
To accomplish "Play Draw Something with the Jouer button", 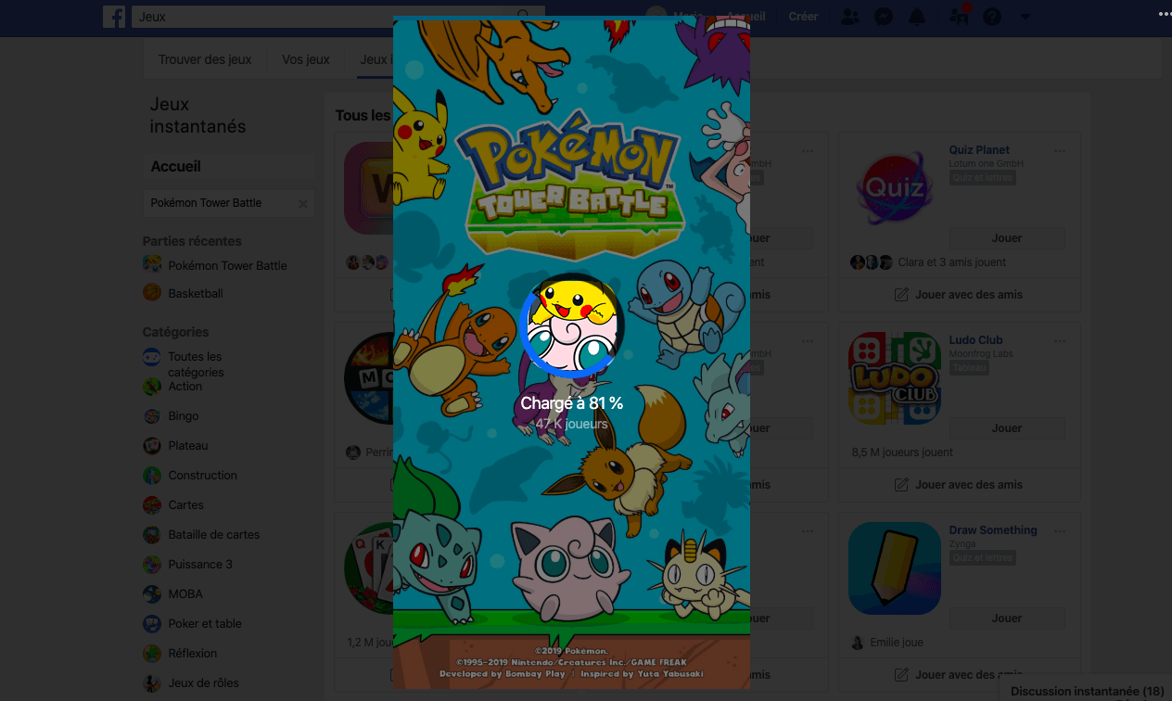I will coord(1007,618).
